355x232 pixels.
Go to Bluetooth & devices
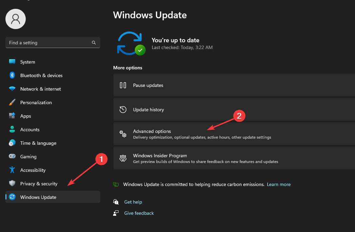tap(53, 75)
